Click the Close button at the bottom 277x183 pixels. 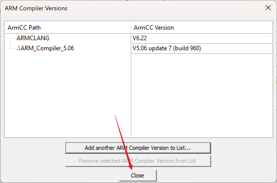coord(138,175)
